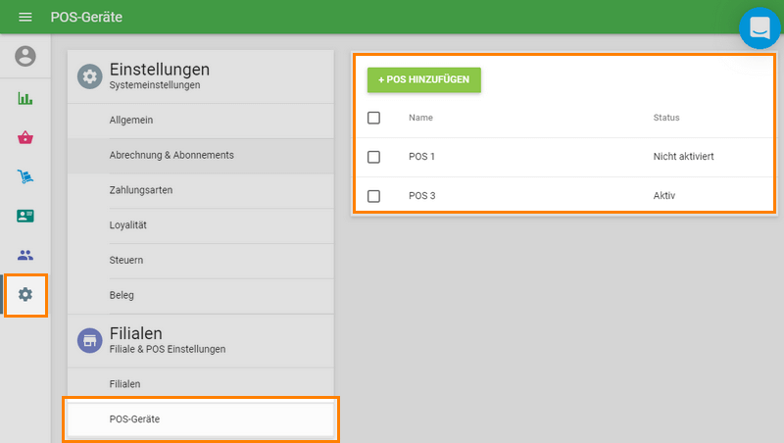The width and height of the screenshot is (784, 443).
Task: Click the POS-Geräte page title
Action: click(86, 17)
